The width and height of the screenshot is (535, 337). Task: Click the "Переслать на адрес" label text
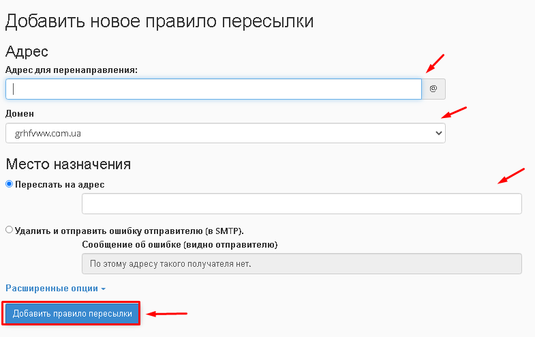(60, 184)
